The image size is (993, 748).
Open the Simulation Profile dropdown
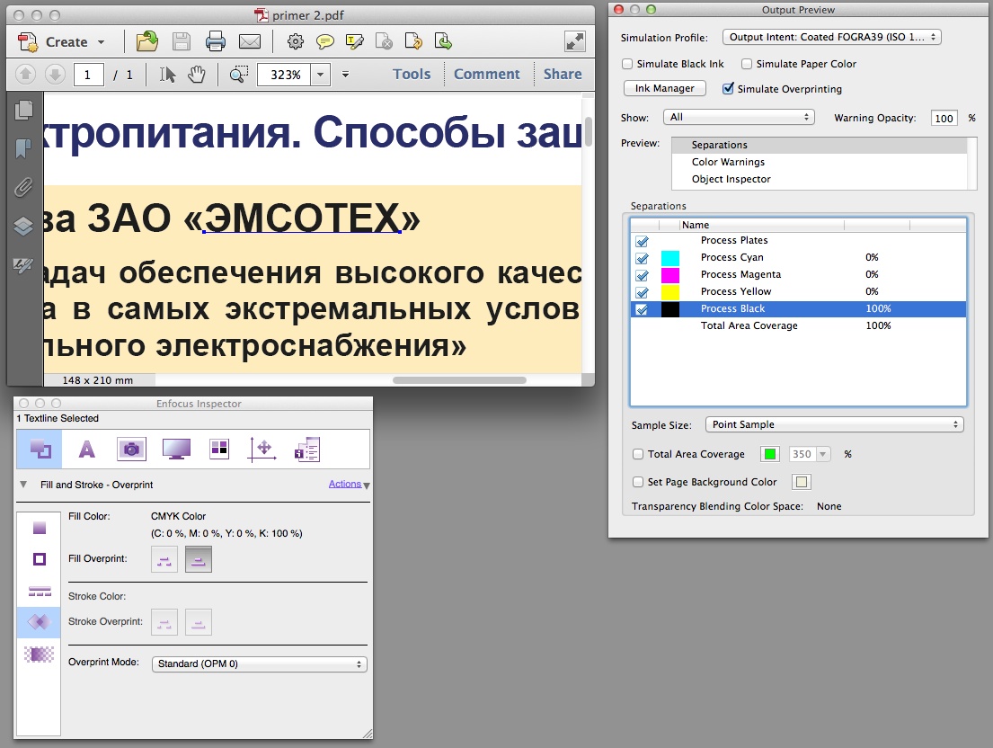[x=831, y=38]
